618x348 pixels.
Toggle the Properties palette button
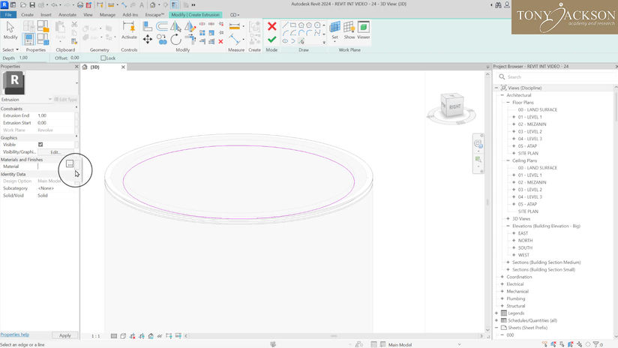(28, 40)
